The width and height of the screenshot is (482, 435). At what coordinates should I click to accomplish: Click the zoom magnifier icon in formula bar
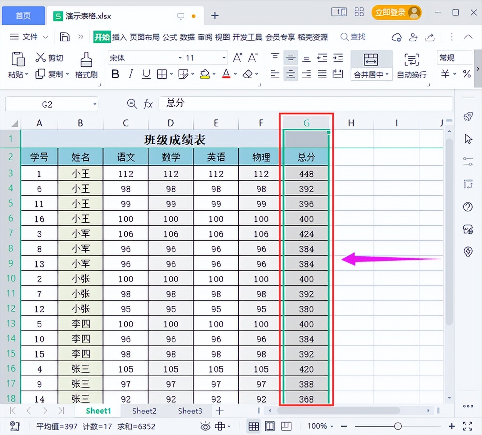click(x=132, y=104)
